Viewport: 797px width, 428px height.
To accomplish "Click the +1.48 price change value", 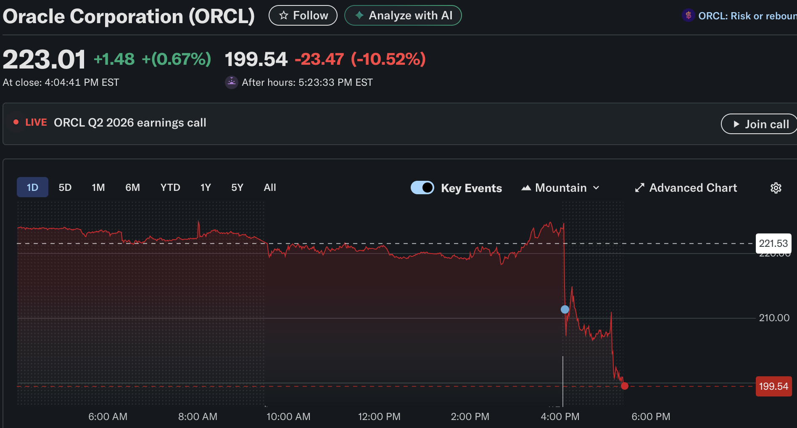I will 114,59.
